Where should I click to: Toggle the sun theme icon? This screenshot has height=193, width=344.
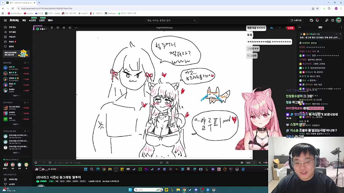[333, 20]
